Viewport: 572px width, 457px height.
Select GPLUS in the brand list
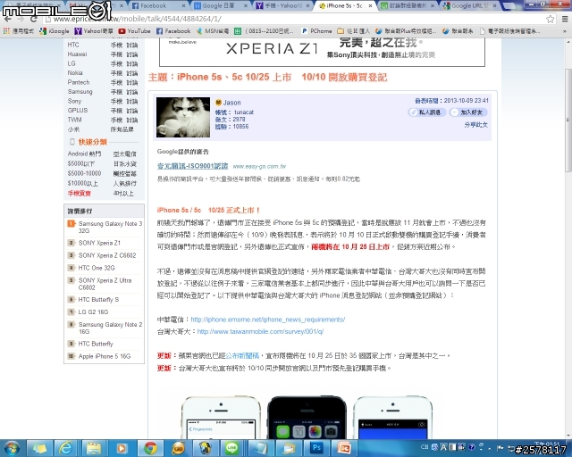pos(78,110)
